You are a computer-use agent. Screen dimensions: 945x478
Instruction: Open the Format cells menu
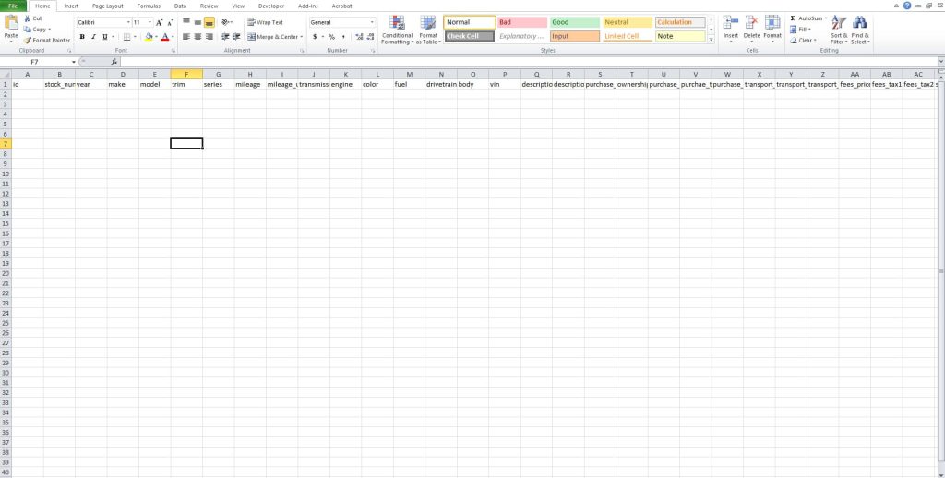pyautogui.click(x=772, y=30)
